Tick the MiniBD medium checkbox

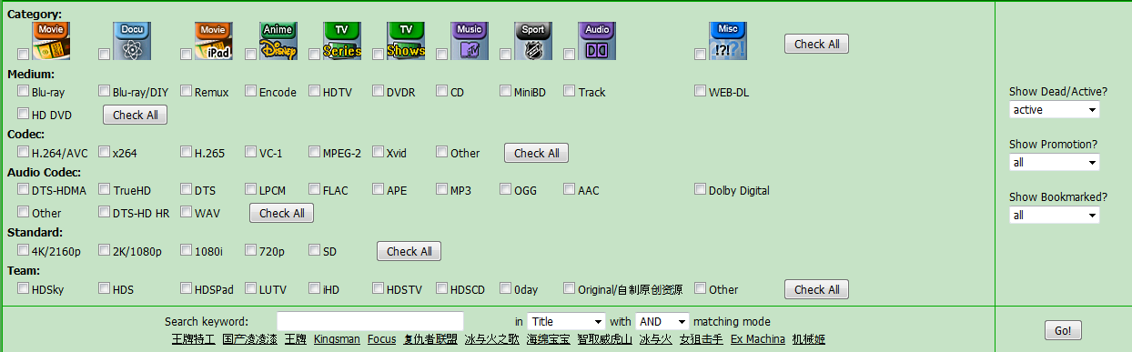[x=505, y=91]
